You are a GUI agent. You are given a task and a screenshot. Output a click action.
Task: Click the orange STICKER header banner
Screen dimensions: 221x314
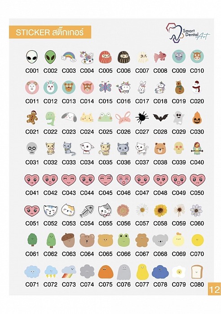(x=50, y=32)
